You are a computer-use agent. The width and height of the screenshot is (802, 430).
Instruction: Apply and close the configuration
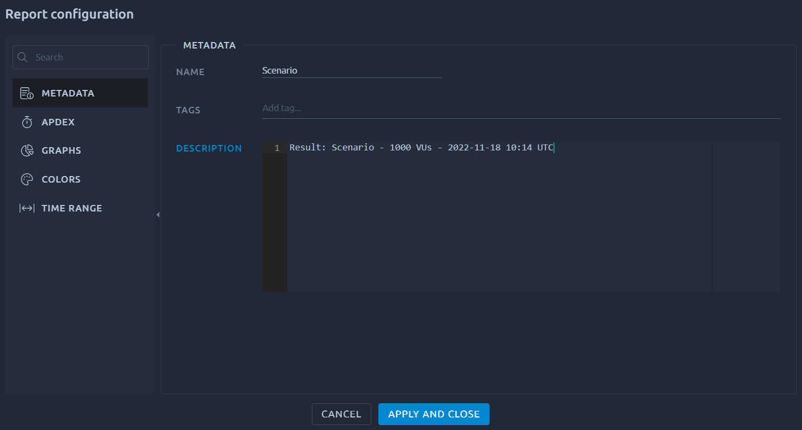(x=434, y=414)
